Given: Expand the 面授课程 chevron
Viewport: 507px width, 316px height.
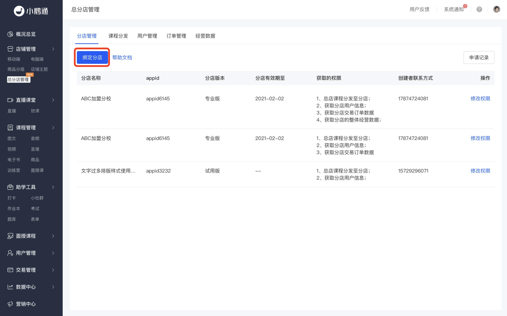Looking at the screenshot, I should coord(53,236).
